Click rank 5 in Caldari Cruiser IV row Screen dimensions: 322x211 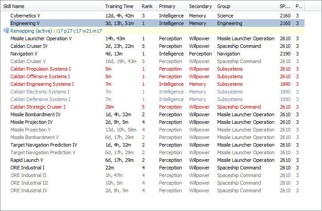[x=143, y=46]
